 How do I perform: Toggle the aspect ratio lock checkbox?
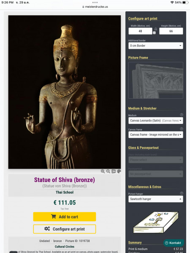point(154,33)
